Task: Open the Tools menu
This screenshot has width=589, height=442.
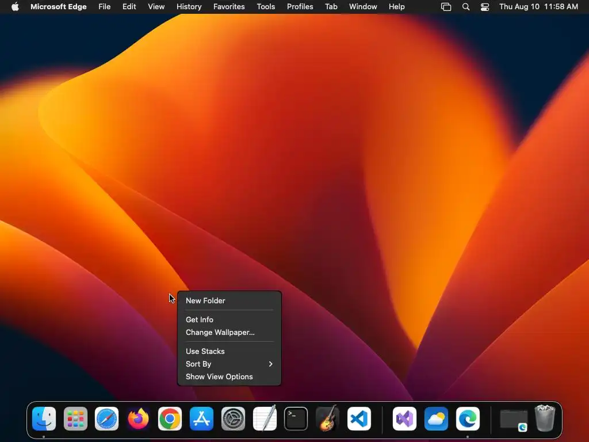Action: (x=266, y=6)
